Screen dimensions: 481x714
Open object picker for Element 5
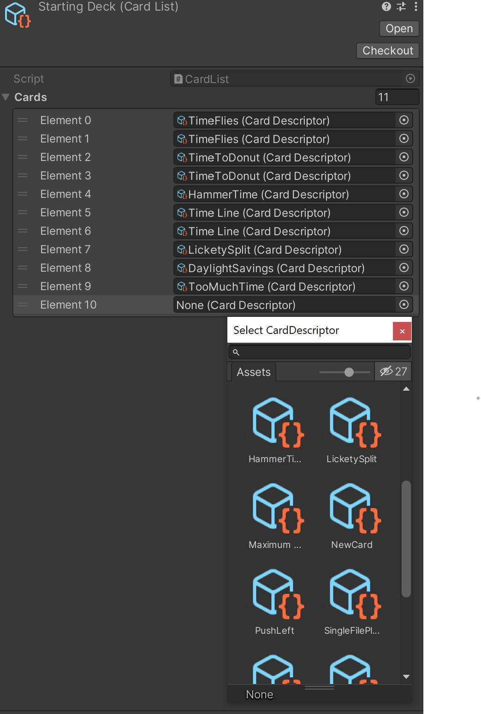pyautogui.click(x=404, y=213)
